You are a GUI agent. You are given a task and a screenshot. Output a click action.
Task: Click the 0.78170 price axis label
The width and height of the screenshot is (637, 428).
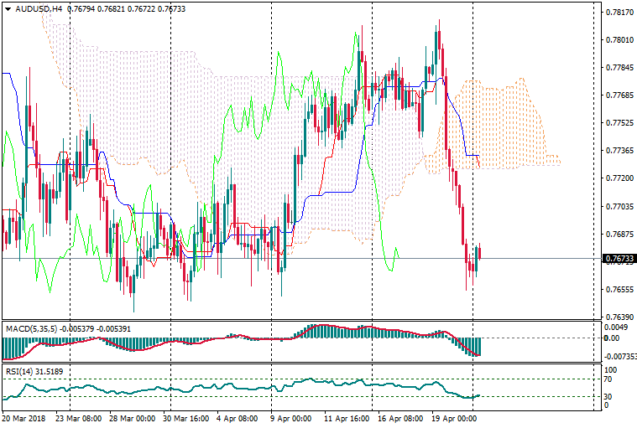pyautogui.click(x=619, y=13)
